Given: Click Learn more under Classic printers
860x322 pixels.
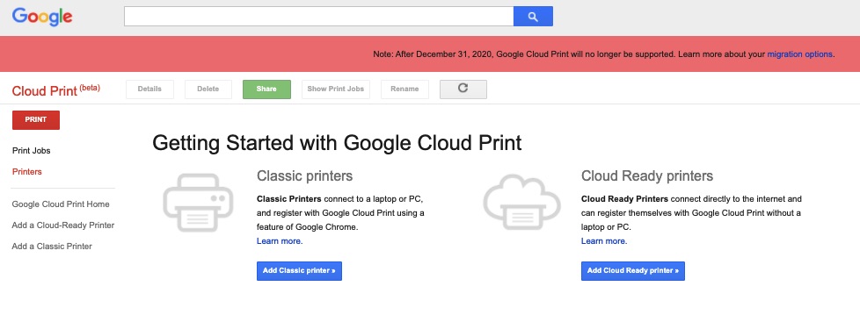Looking at the screenshot, I should coord(280,241).
